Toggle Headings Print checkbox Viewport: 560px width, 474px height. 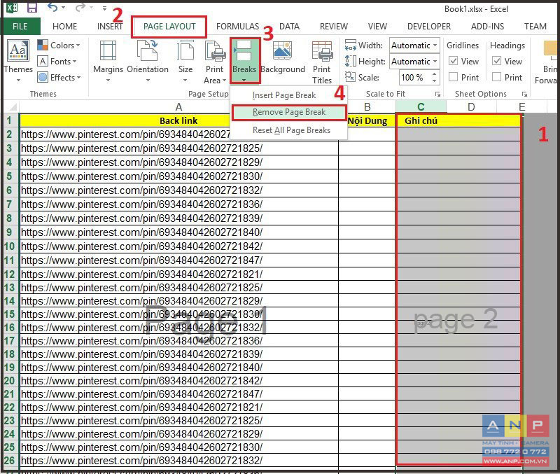(496, 77)
